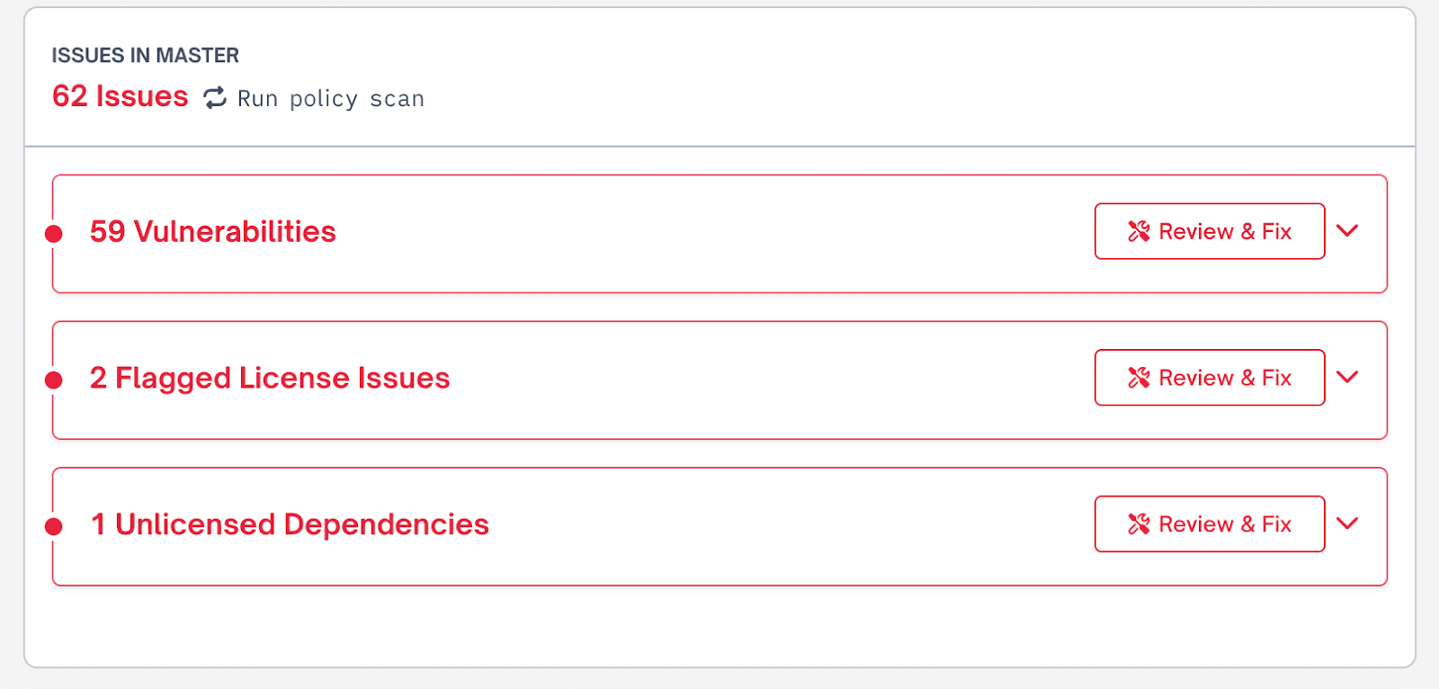Viewport: 1439px width, 689px height.
Task: Click the ISSUES IN MASTER heading
Action: coord(145,55)
